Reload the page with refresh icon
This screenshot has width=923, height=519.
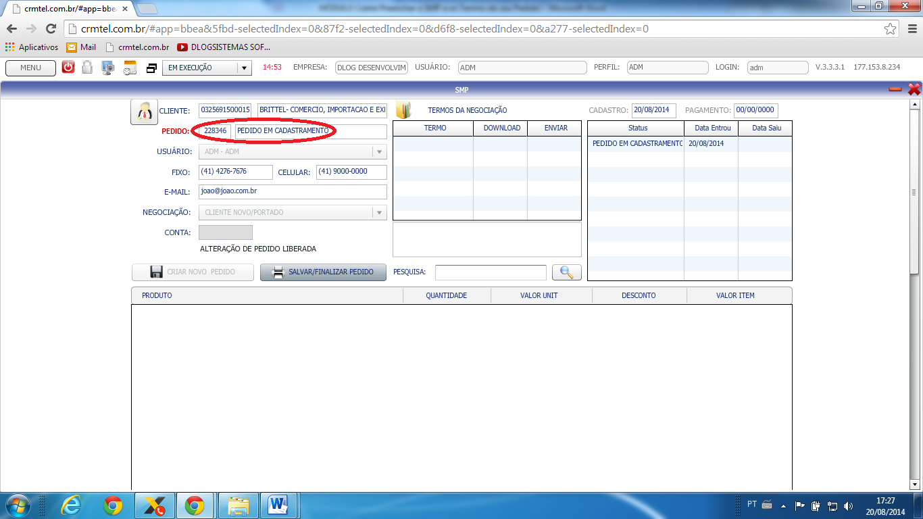pyautogui.click(x=51, y=29)
